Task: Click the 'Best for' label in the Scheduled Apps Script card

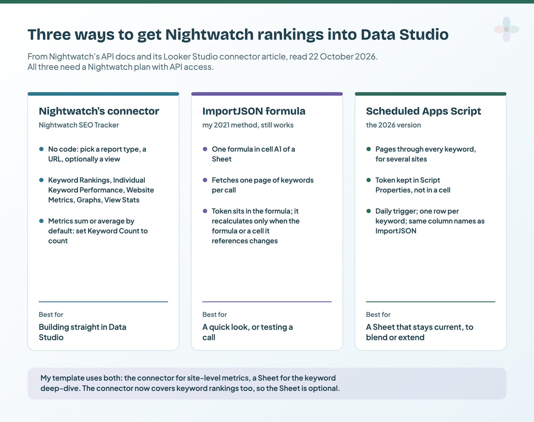Action: [x=378, y=315]
